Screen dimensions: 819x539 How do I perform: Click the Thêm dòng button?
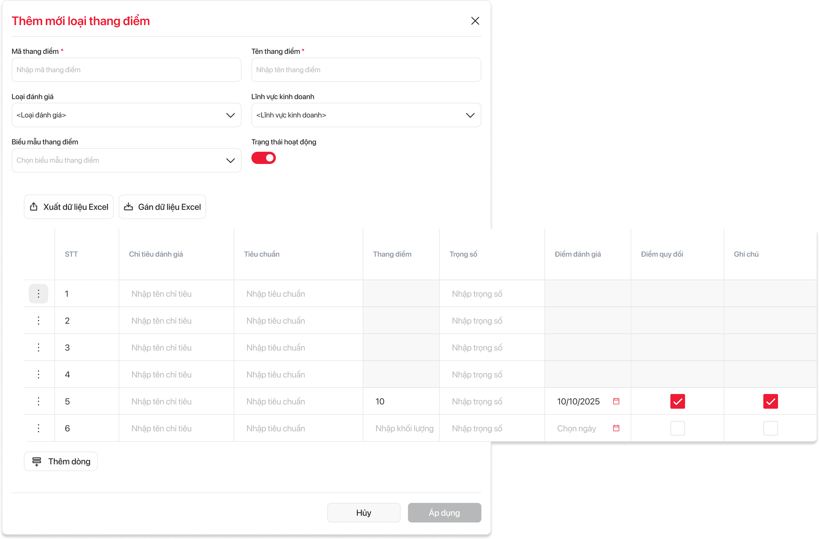61,461
